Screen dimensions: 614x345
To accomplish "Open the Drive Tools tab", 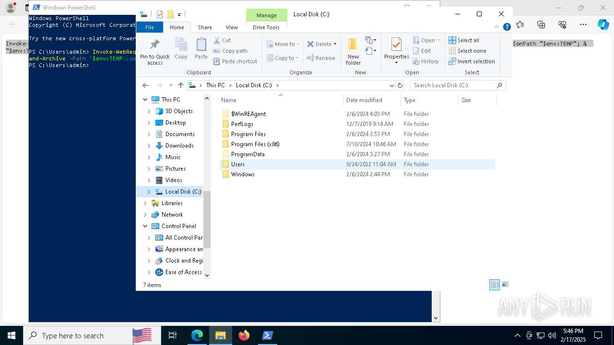I will [266, 27].
